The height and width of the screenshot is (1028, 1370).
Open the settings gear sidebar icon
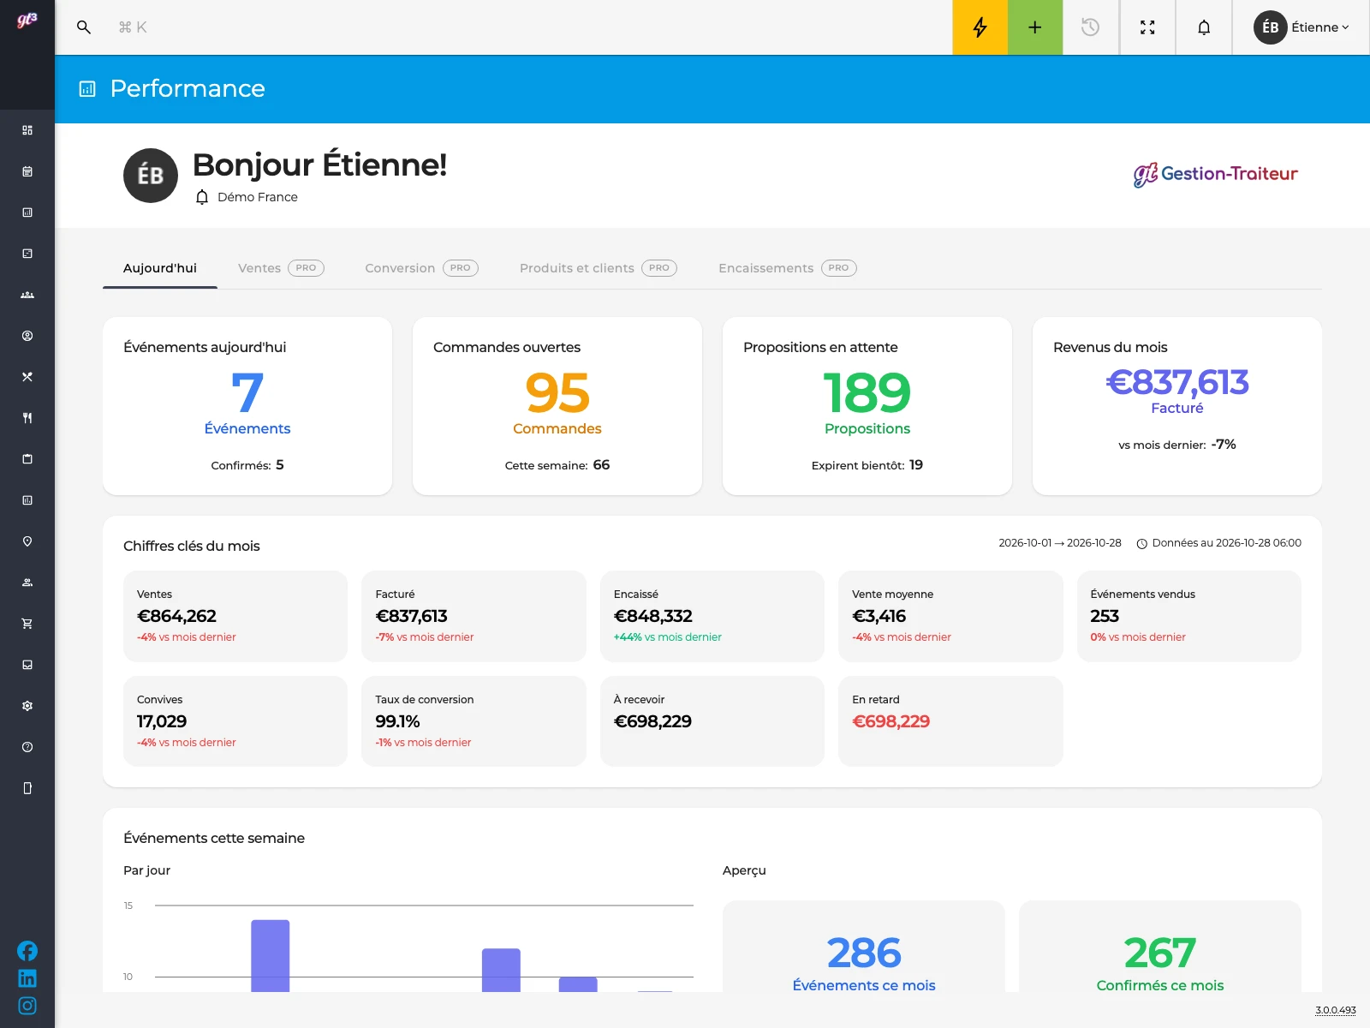tap(27, 706)
